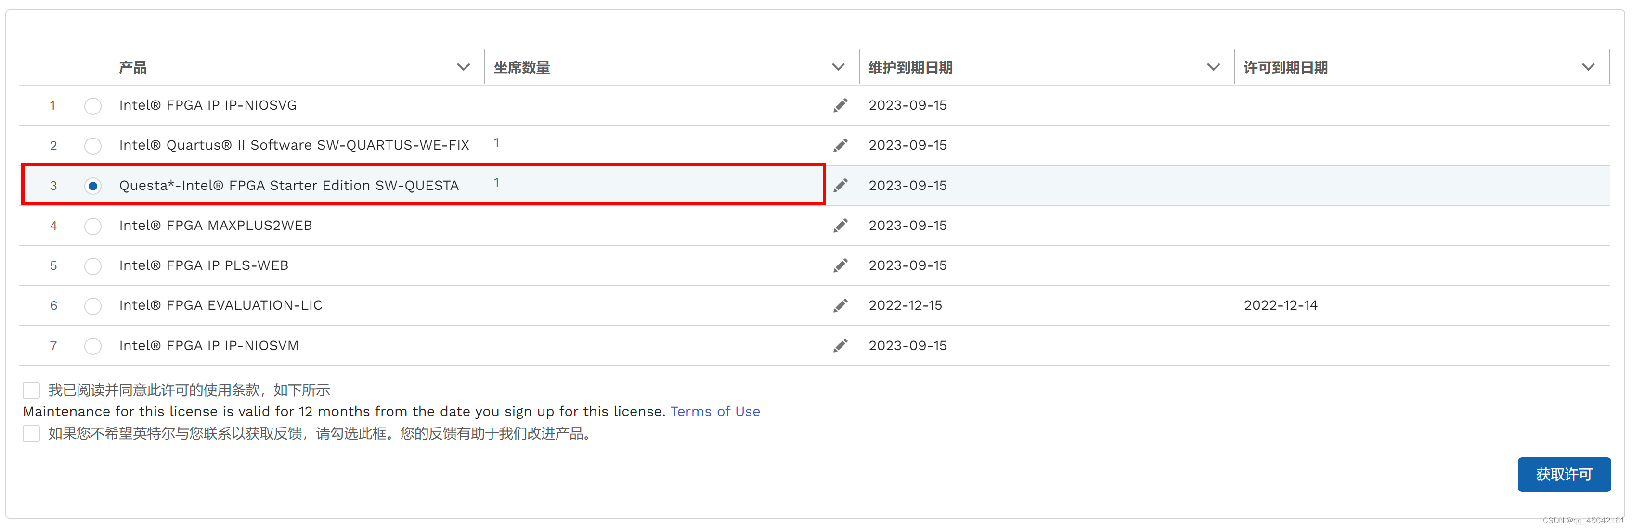Select the Questa Starter Edition radio button
Viewport: 1632px width, 529px height.
(93, 186)
